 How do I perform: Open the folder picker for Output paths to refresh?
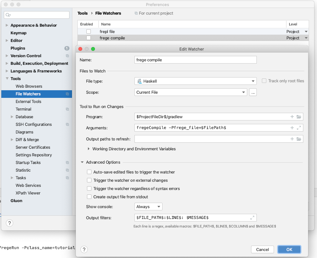coord(299,139)
